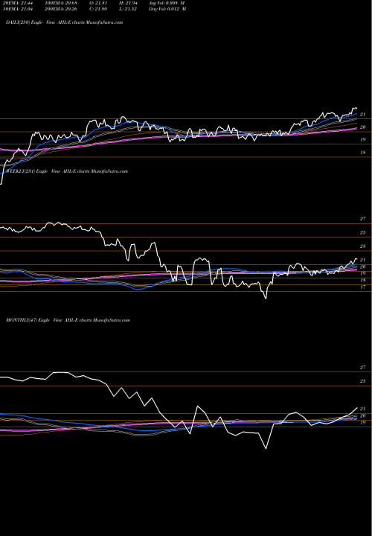372x536 pixels.
Task: Click price label 21 on weekly chart axis
Action: click(363, 260)
